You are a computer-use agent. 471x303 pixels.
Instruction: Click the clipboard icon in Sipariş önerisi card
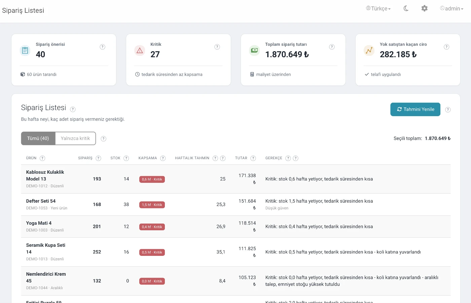pyautogui.click(x=25, y=50)
